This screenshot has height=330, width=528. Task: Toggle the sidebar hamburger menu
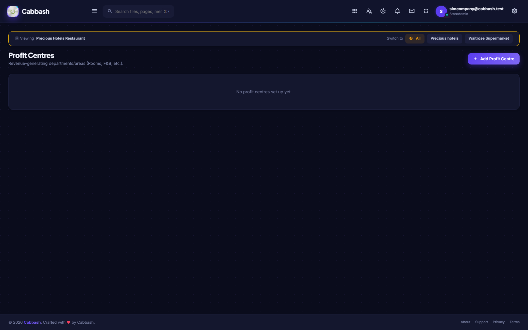tap(94, 11)
